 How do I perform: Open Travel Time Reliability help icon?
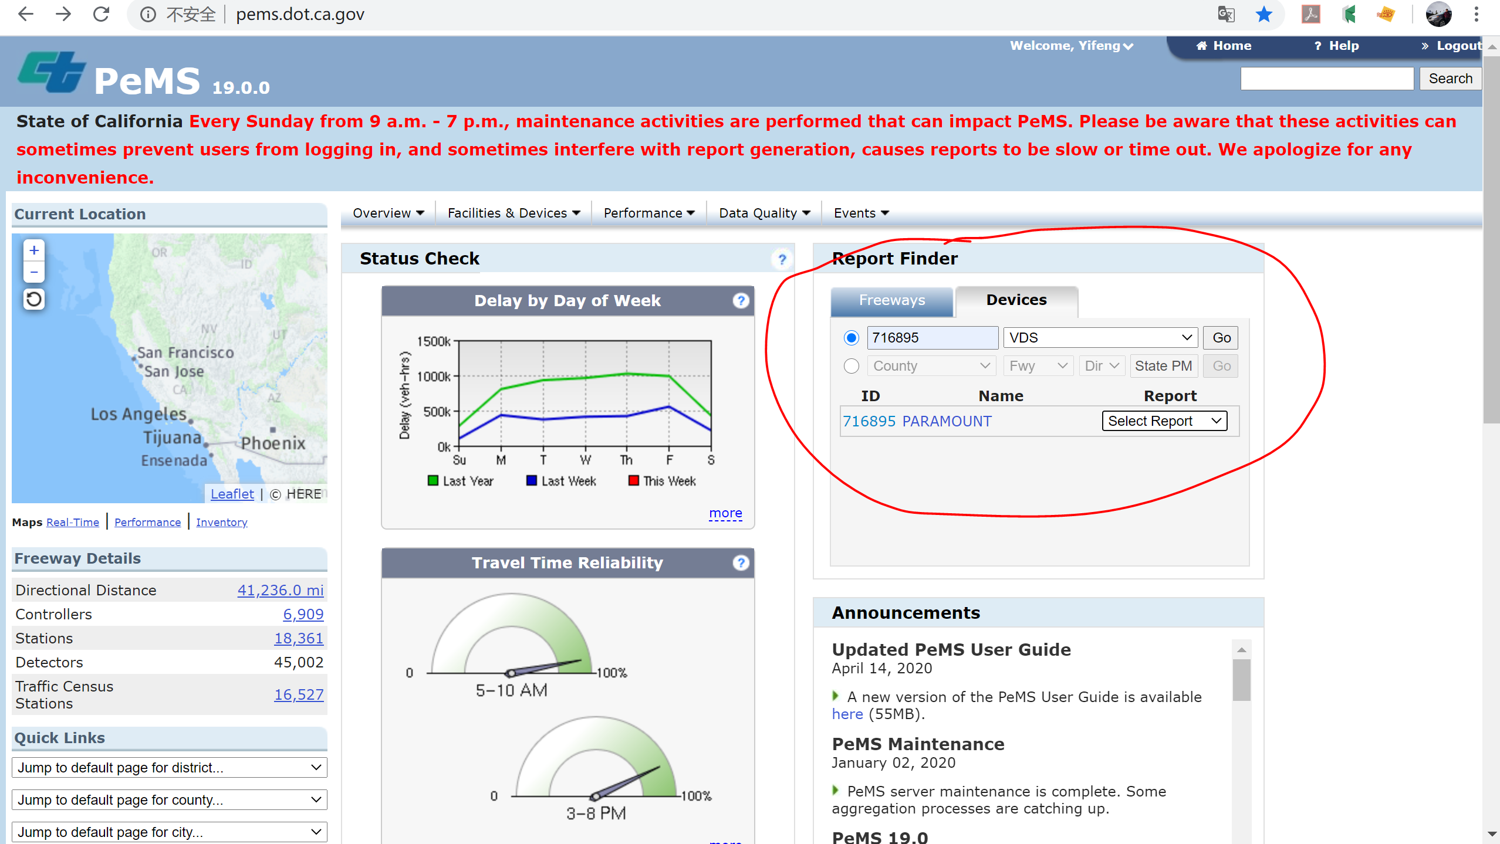pyautogui.click(x=741, y=563)
